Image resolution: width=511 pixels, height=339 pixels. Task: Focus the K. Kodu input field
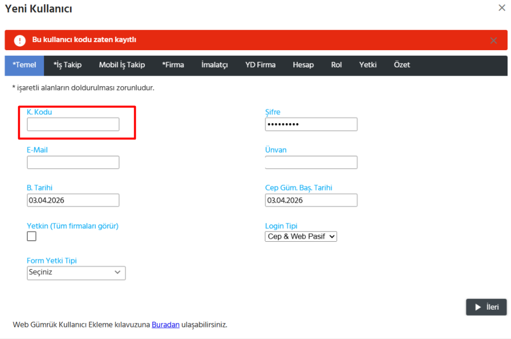[x=73, y=124]
